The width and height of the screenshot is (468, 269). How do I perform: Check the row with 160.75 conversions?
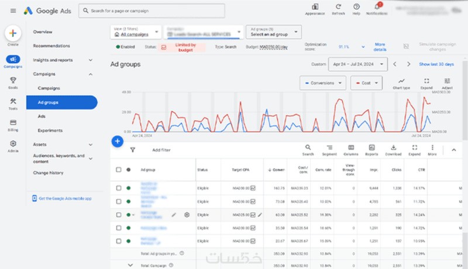(x=119, y=188)
